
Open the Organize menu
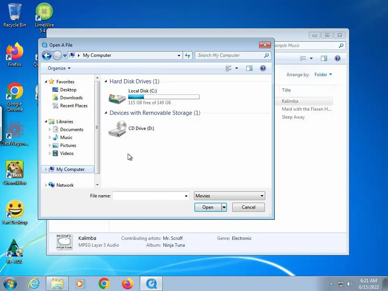(59, 68)
